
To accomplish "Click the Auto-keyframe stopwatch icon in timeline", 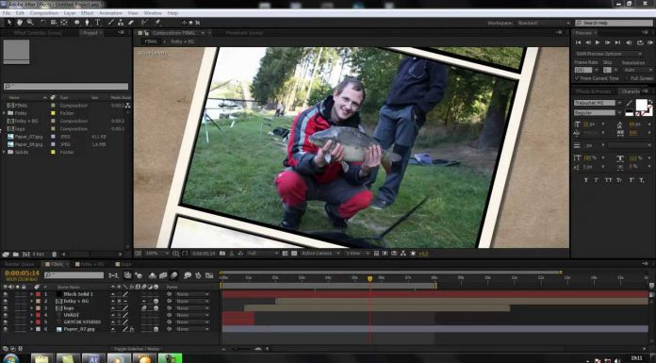I will (x=198, y=275).
